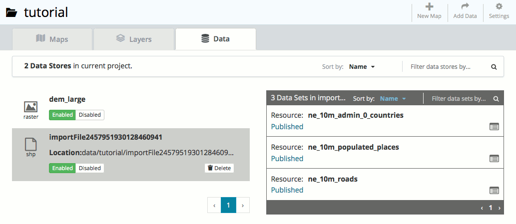Open the data sets Sort by Name dropdown
Screen dimensions: 516x224
point(393,99)
